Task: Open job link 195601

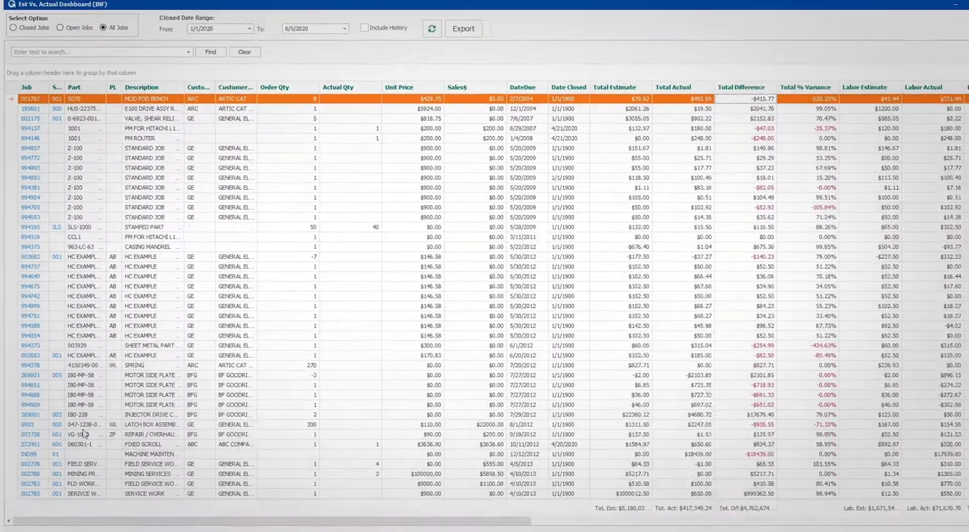Action: (x=30, y=109)
